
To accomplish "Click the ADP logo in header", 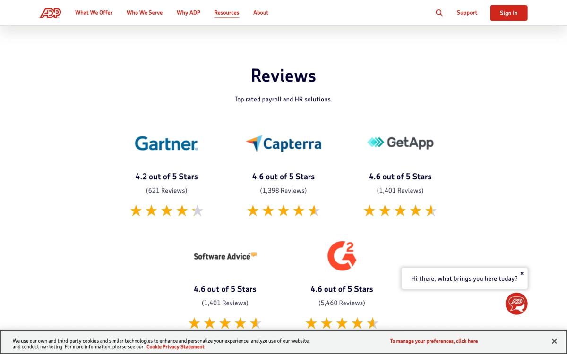I will pos(50,13).
